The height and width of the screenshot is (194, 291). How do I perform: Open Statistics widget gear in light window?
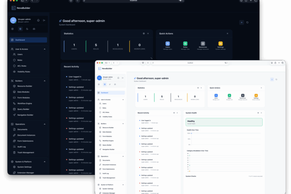coord(198,88)
